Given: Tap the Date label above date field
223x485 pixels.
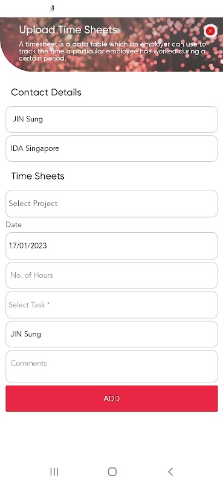Looking at the screenshot, I should point(13,224).
